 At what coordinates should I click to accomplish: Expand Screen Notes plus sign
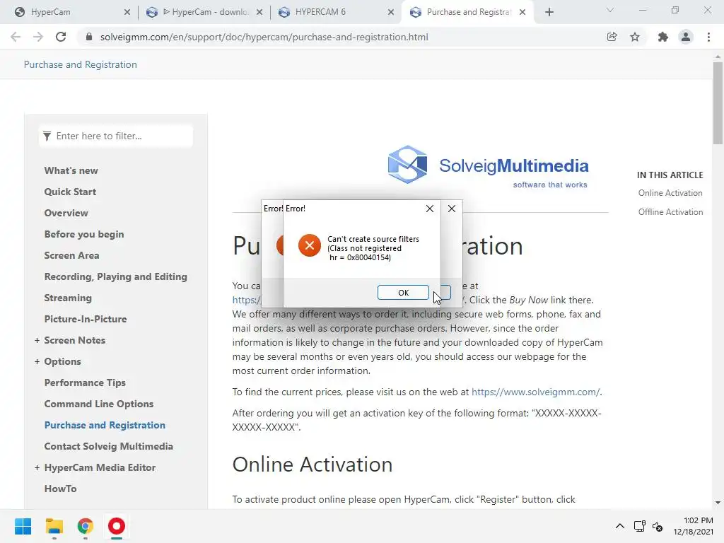pos(37,340)
